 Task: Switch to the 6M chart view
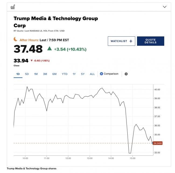tap(54, 74)
